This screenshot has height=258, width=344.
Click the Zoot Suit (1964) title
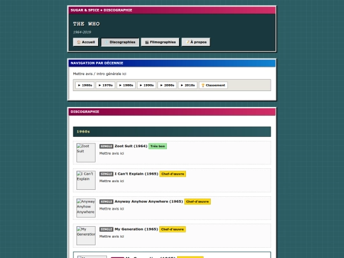(131, 146)
